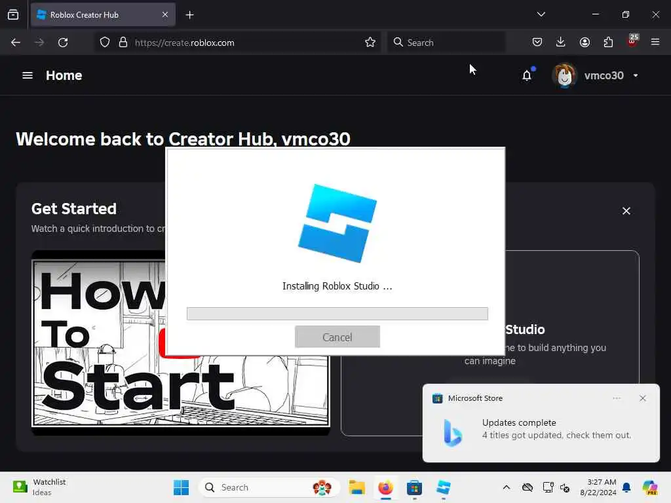Cancel the Roblox Studio installation
Image resolution: width=671 pixels, height=503 pixels.
(x=337, y=337)
